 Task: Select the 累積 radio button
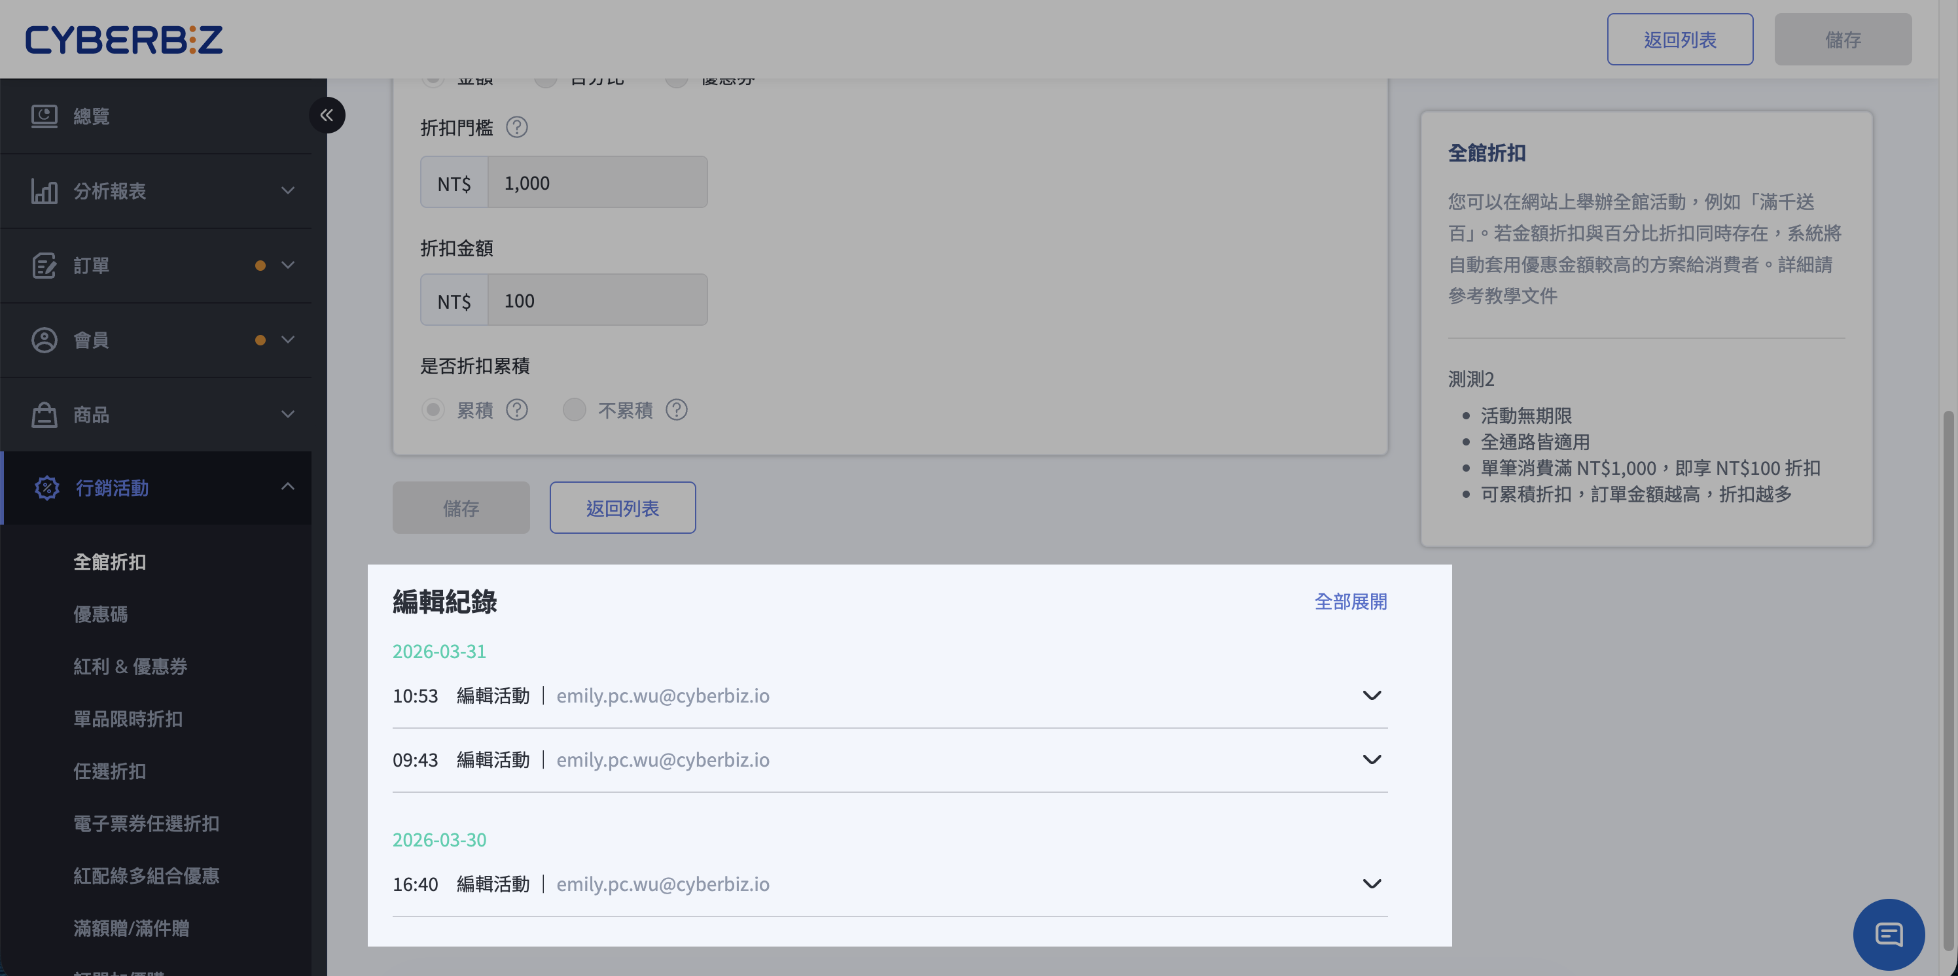pyautogui.click(x=433, y=410)
